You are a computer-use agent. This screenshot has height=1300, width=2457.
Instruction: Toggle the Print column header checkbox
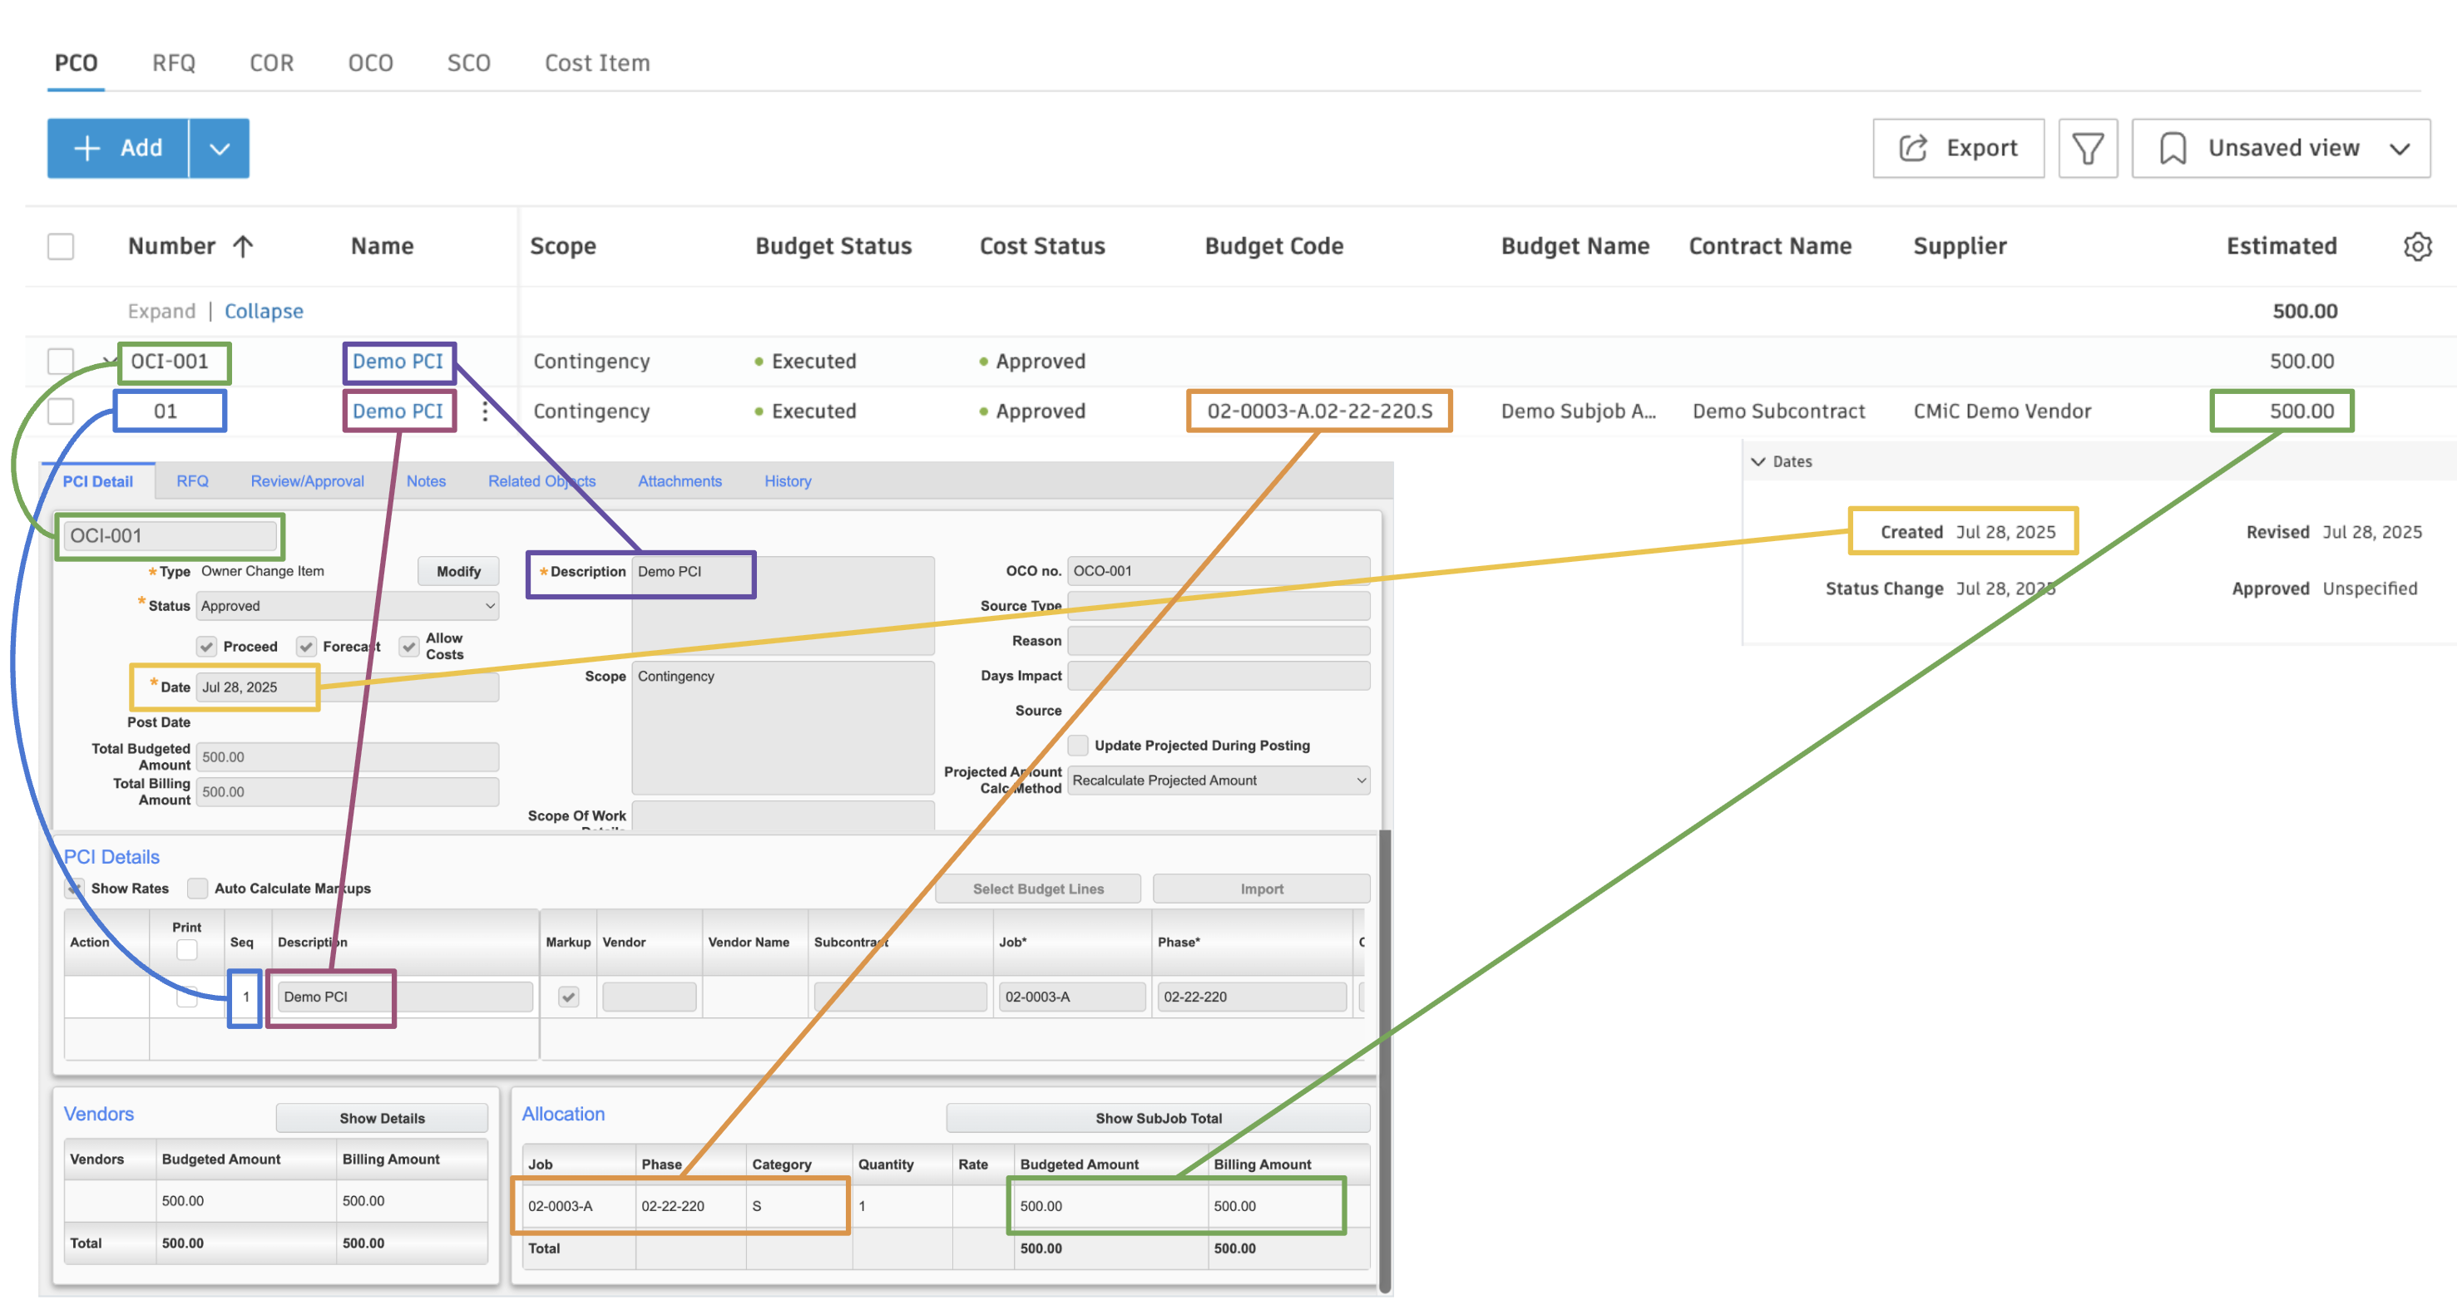[x=186, y=949]
